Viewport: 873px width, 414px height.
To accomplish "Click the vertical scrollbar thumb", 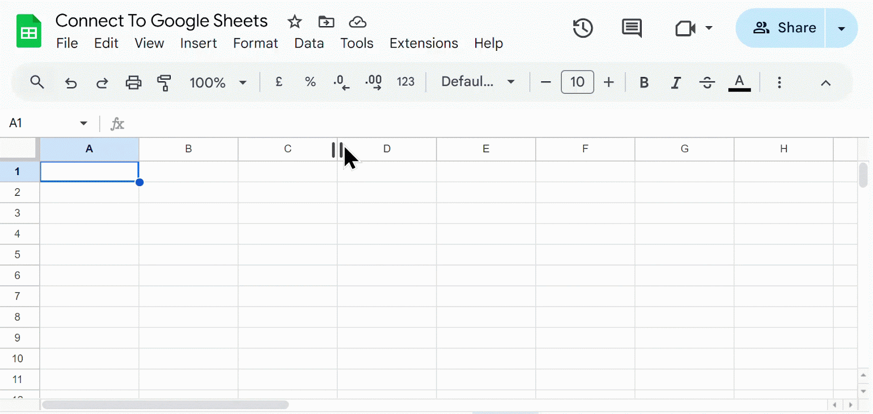I will coord(863,175).
